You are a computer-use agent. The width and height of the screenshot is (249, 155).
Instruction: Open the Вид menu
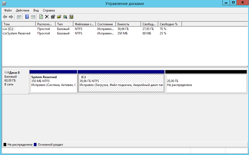point(36,10)
